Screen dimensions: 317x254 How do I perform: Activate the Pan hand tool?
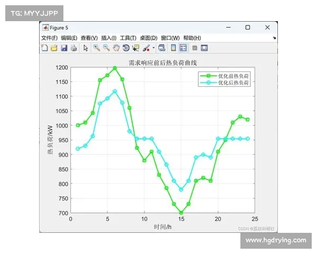click(x=116, y=48)
